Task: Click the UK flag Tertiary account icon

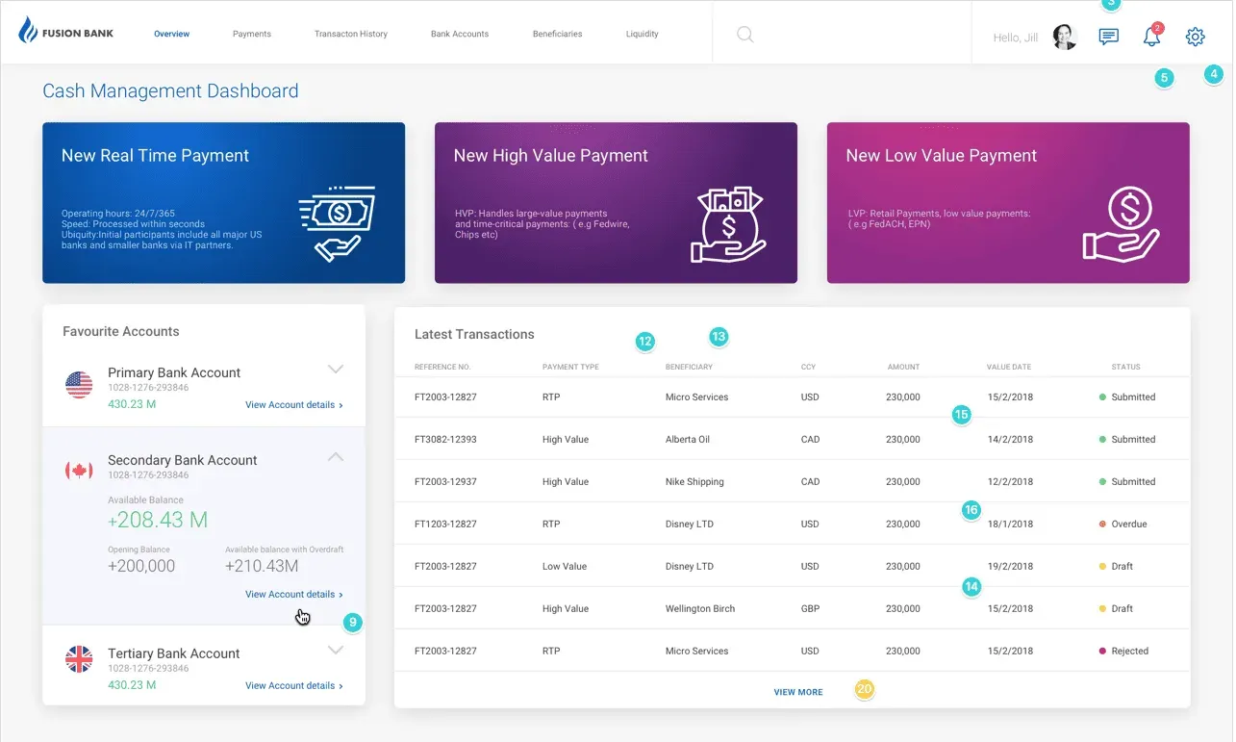Action: (x=79, y=659)
